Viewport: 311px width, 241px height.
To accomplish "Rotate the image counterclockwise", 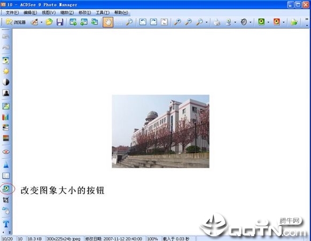I will 143,22.
